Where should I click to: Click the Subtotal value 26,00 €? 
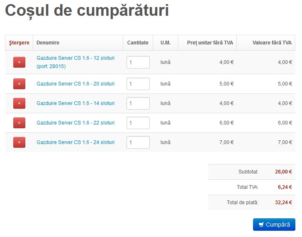[283, 172]
